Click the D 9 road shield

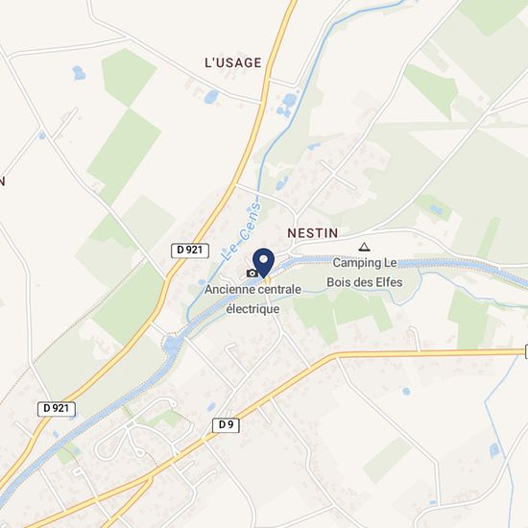point(226,425)
